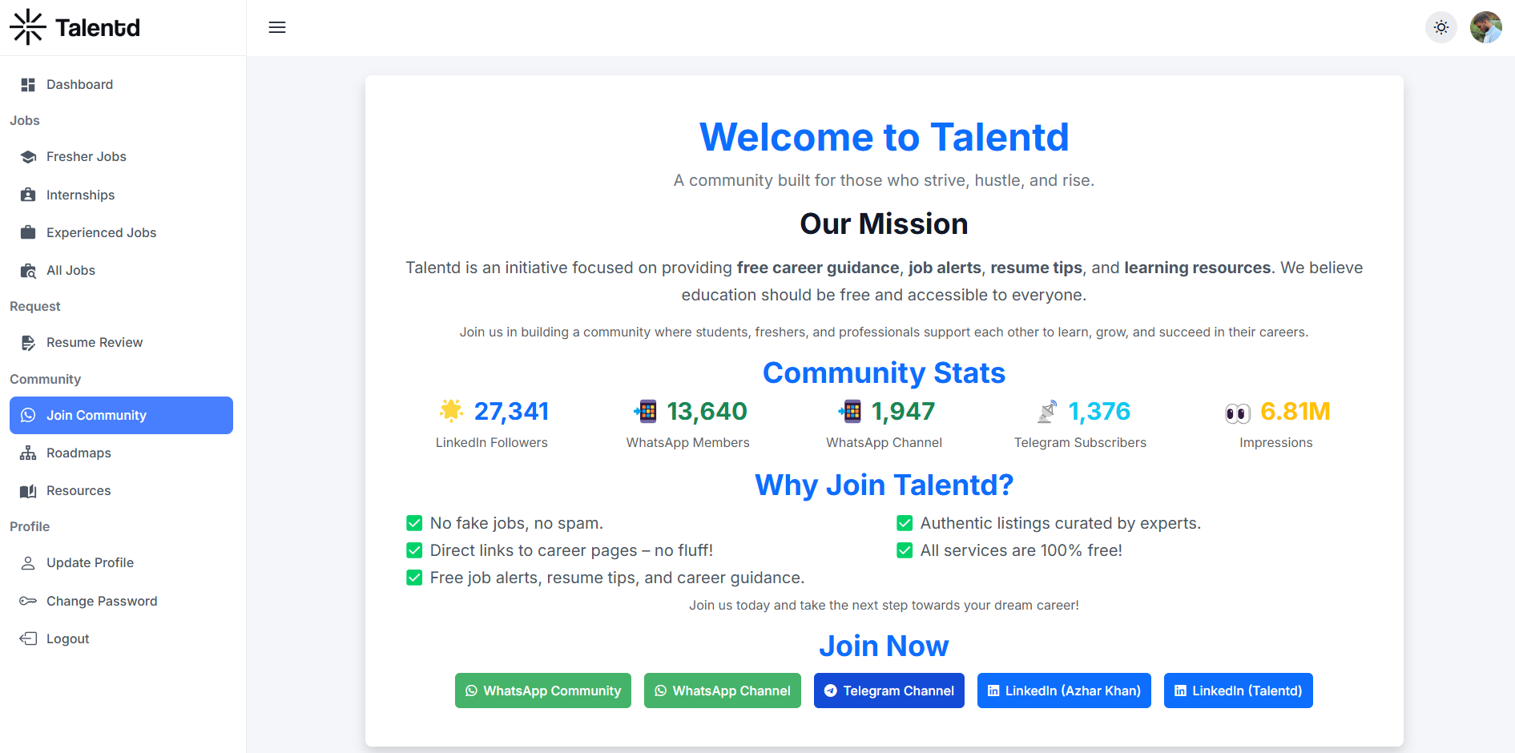
Task: Open the Roadmaps page
Action: coord(121,453)
